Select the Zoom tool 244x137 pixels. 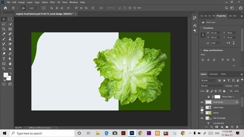coord(4,68)
